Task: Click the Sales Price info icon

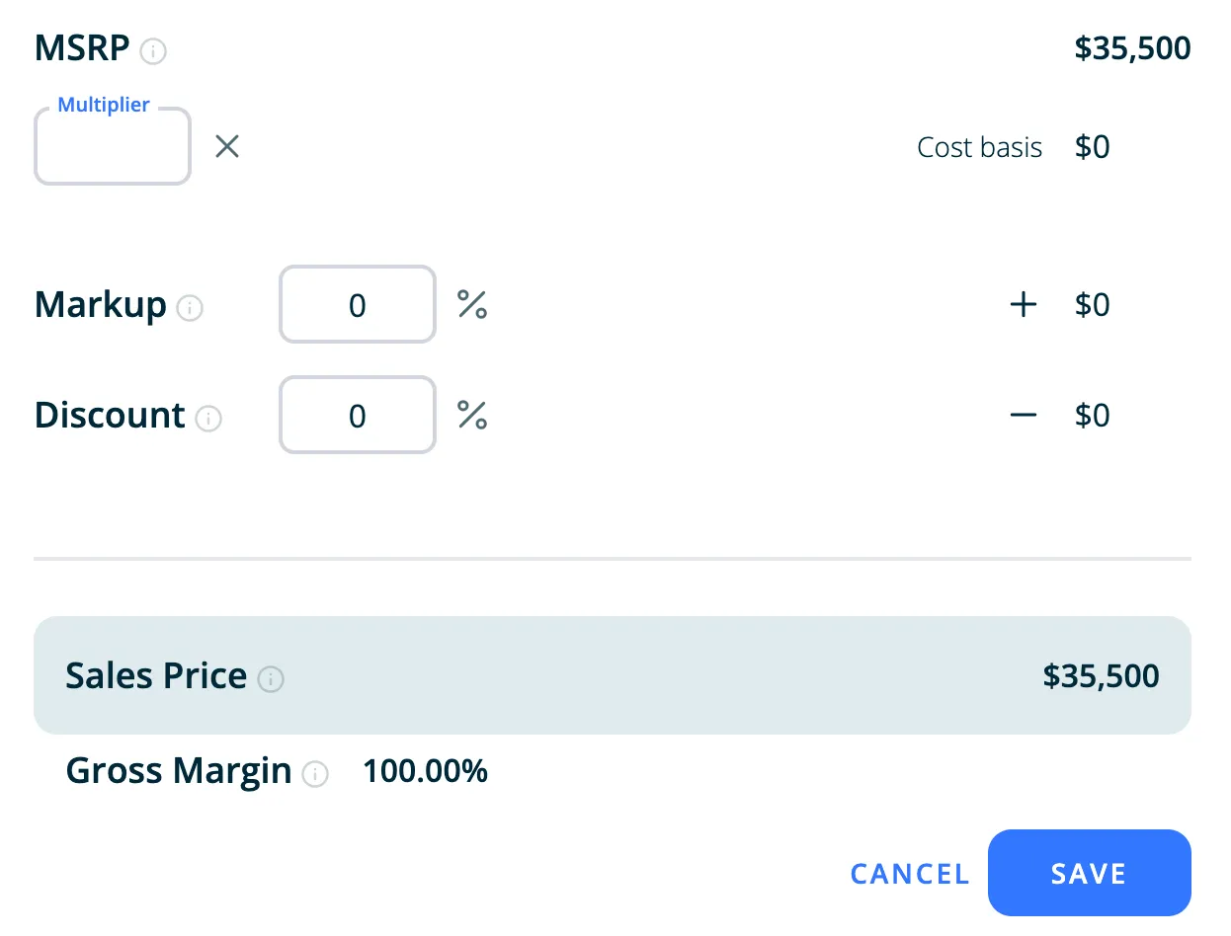Action: click(271, 679)
